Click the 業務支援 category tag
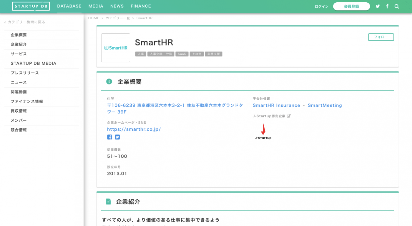Screen dimensions: 412x226 pos(214,54)
